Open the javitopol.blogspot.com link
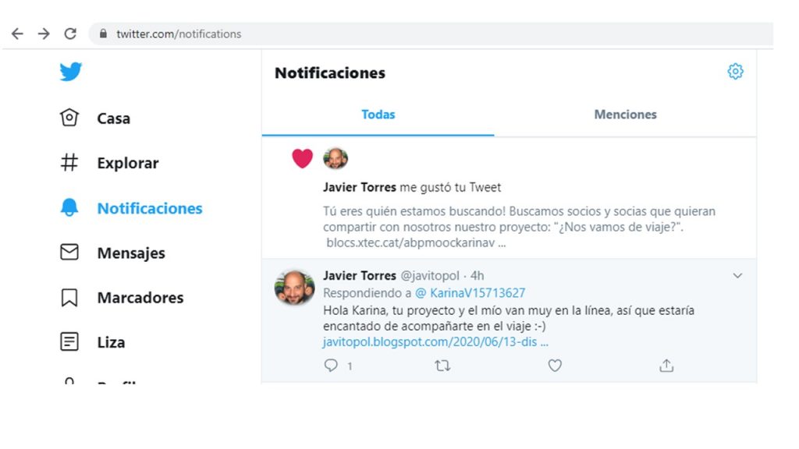This screenshot has height=449, width=799. tap(435, 341)
